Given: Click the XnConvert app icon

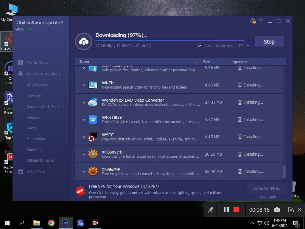Looking at the screenshot, I should click(x=93, y=154).
